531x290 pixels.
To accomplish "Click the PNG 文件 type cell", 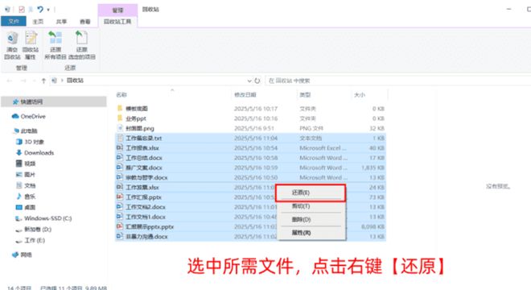I will [311, 128].
